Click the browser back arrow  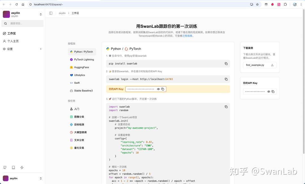point(4,4)
